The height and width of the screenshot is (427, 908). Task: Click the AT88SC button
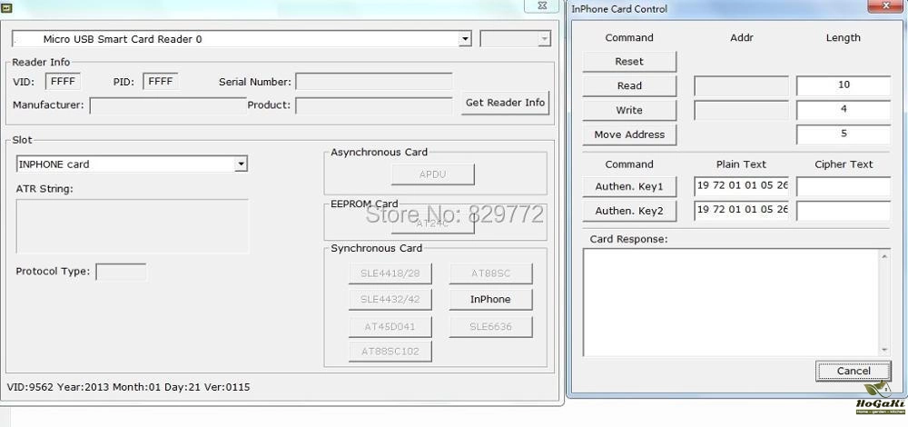tap(490, 273)
